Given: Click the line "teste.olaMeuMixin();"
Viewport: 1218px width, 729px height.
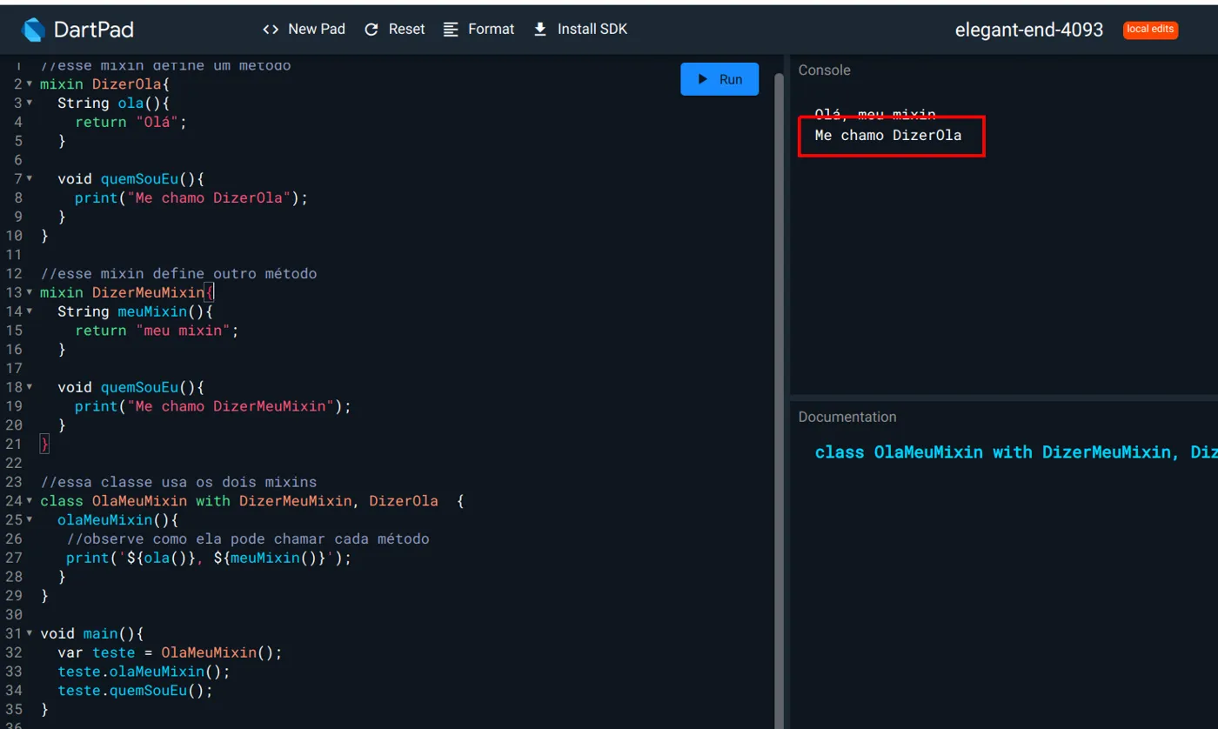Looking at the screenshot, I should (144, 672).
